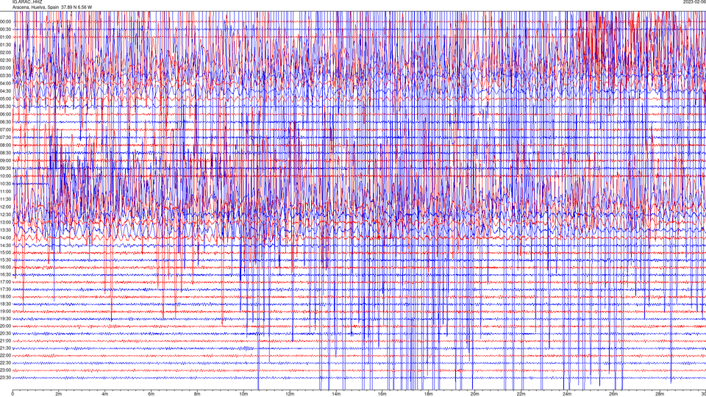Select the 14:30 trace time label
This screenshot has width=706, height=397.
[x=5, y=246]
